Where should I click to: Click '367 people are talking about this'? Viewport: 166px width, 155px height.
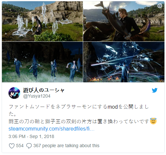66,146
